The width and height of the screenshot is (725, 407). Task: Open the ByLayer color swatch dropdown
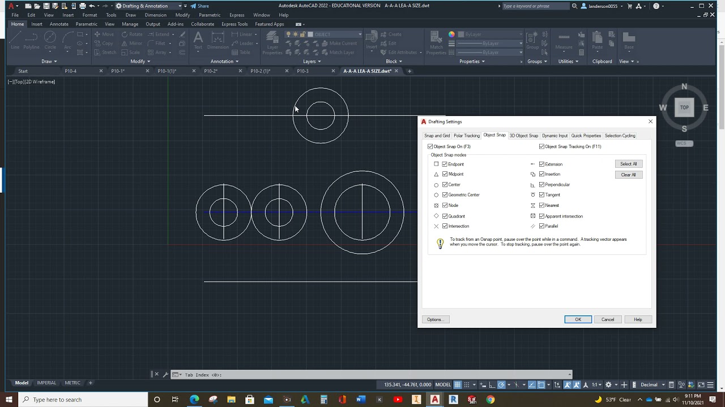(490, 34)
